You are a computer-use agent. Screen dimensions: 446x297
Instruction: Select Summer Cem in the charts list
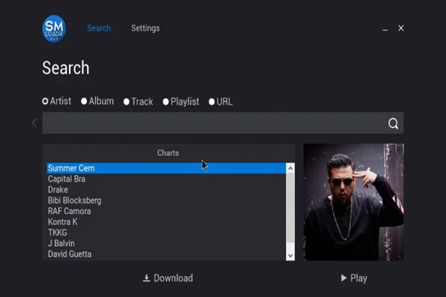click(x=167, y=168)
